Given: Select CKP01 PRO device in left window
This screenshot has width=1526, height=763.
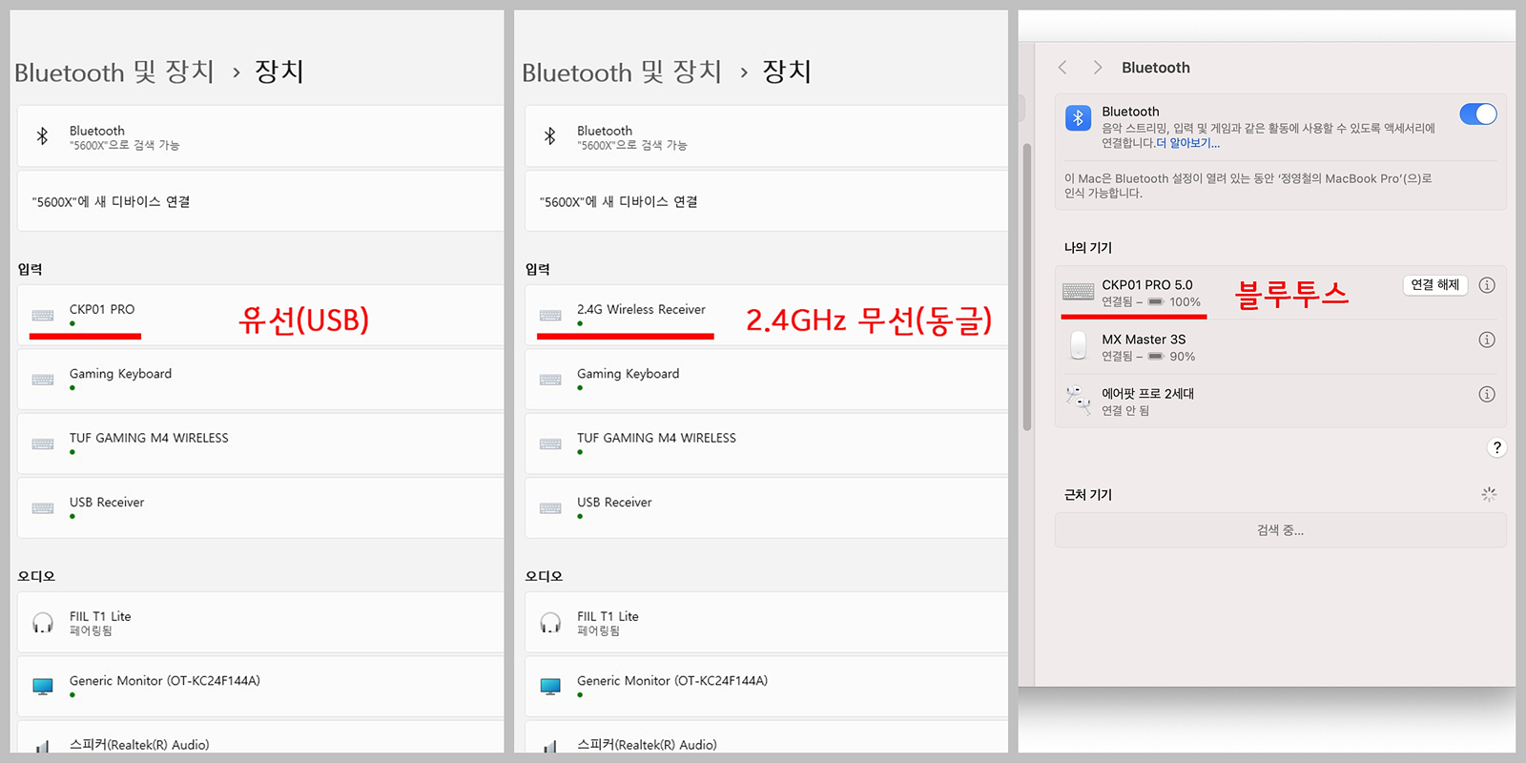Looking at the screenshot, I should click(x=260, y=315).
